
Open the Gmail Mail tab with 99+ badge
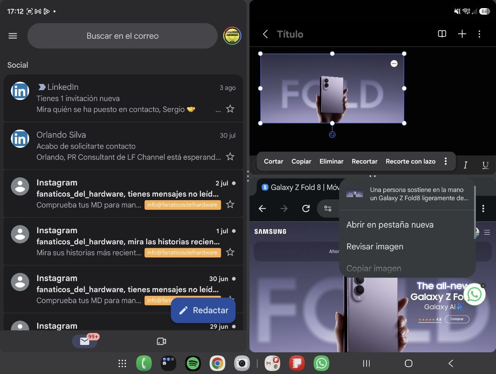84,341
